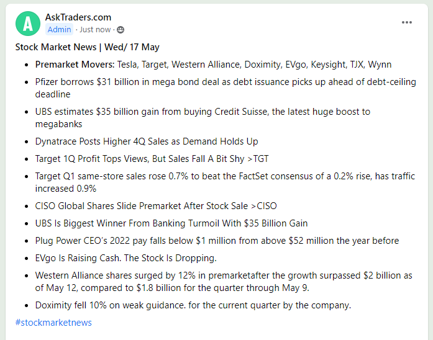This screenshot has height=340, width=433.
Task: Click the EVgo Is Raising Cash line
Action: point(126,258)
